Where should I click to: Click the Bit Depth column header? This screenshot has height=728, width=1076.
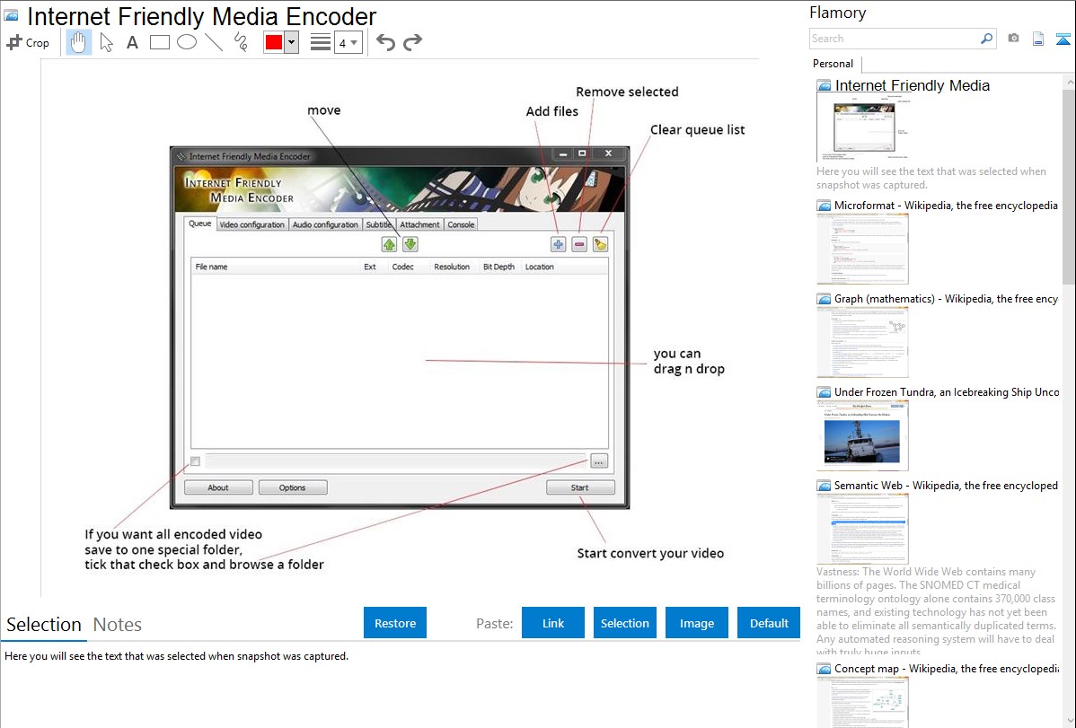pyautogui.click(x=499, y=267)
